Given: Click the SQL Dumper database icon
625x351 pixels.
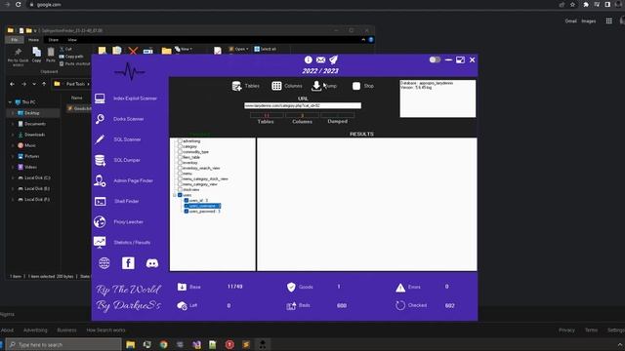Looking at the screenshot, I should (x=100, y=160).
